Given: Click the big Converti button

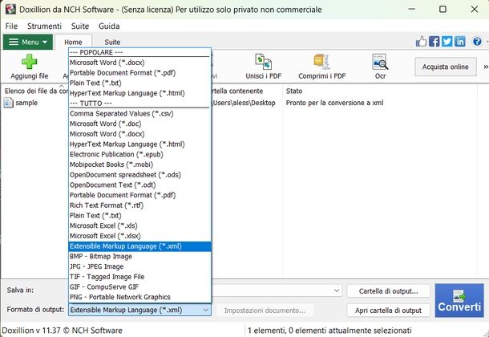Looking at the screenshot, I should click(x=459, y=300).
